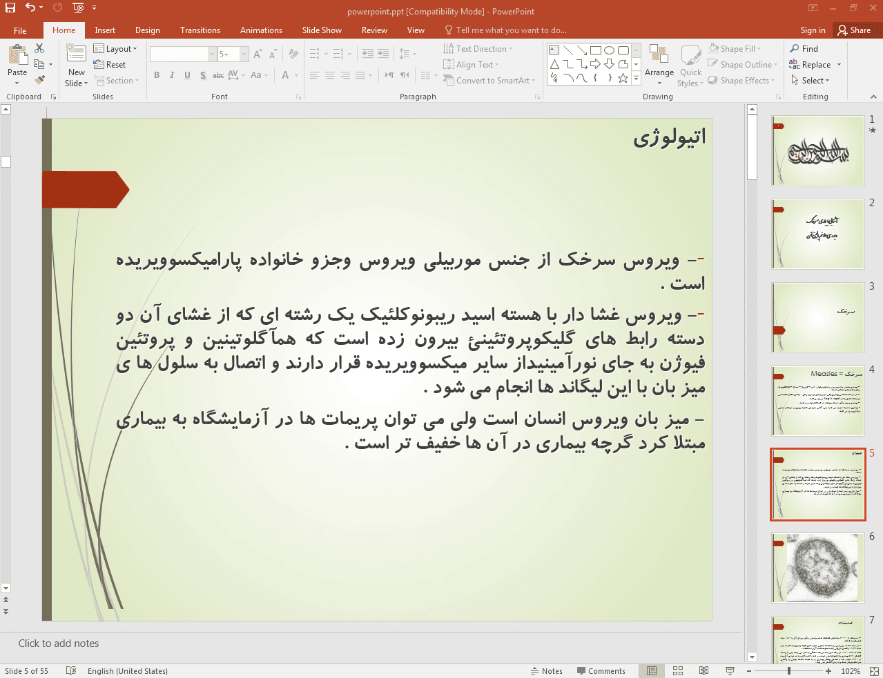The image size is (883, 678).
Task: Enable Slide Show view in status bar
Action: click(x=730, y=670)
